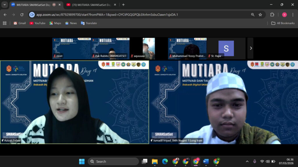This screenshot has height=167, width=298.
Task: Unmute Azizah Salina's microphone icon
Action: 2,140
